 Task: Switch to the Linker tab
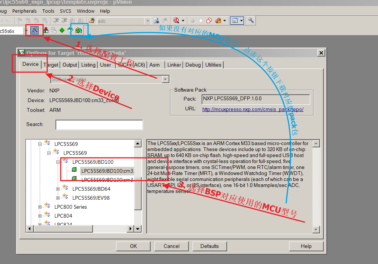point(174,65)
